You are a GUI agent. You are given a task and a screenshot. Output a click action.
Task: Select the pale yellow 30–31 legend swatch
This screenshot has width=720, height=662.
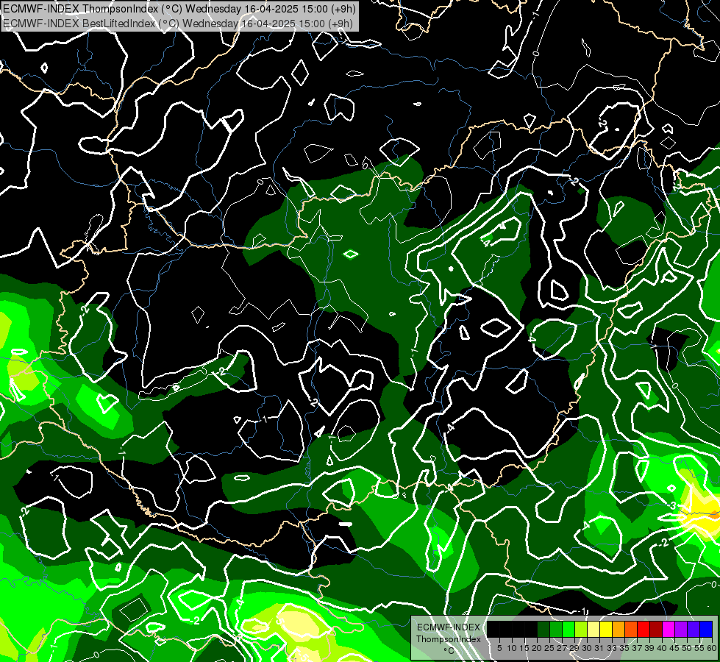(594, 629)
